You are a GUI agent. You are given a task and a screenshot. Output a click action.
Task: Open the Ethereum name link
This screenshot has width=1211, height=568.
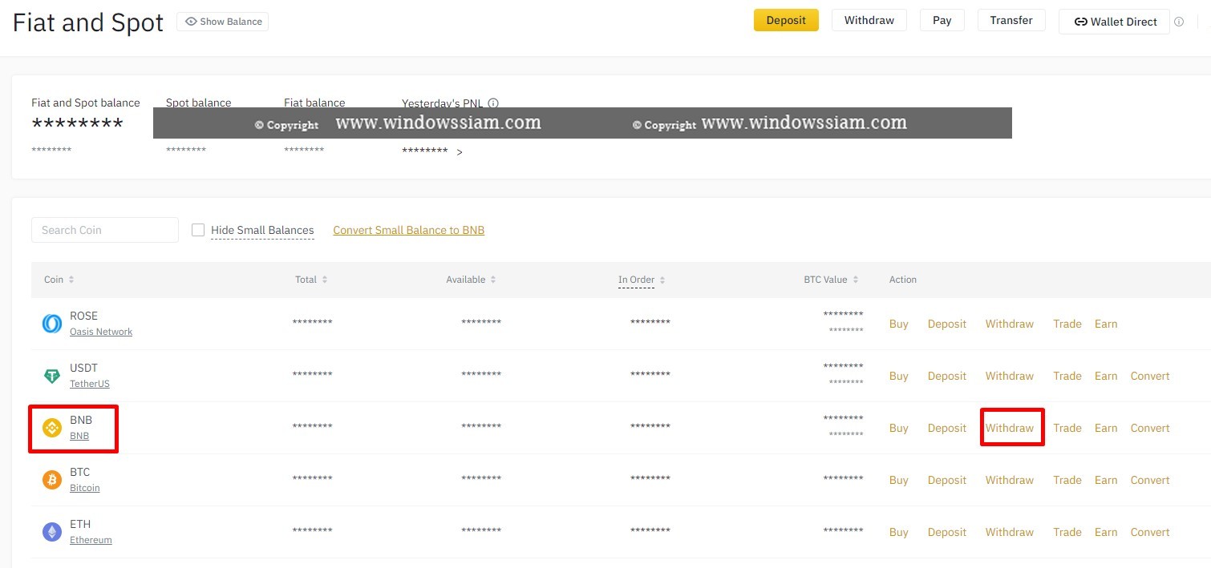(x=91, y=540)
